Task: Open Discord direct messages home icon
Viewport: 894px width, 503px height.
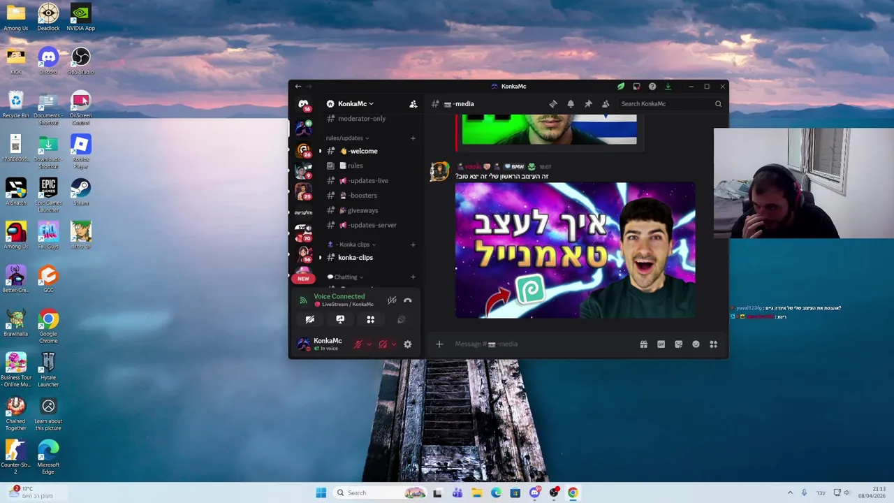Action: [x=303, y=104]
